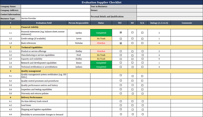The width and height of the screenshot is (203, 117).
Task: Mark N/A for Quality performance metrics and history
Action: (x=142, y=85)
